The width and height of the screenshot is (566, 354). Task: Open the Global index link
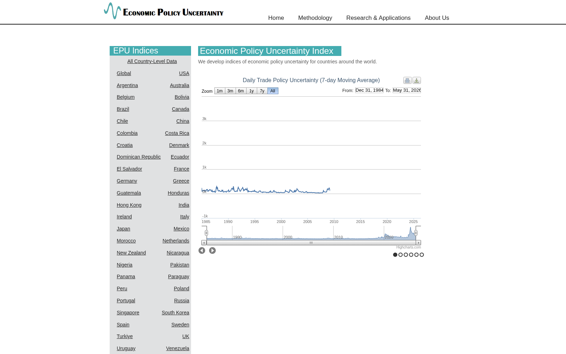(124, 73)
